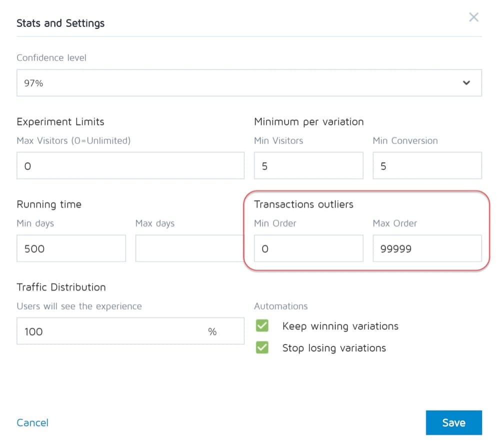Click the Transactions outliers heading
500x448 pixels.
(x=303, y=204)
